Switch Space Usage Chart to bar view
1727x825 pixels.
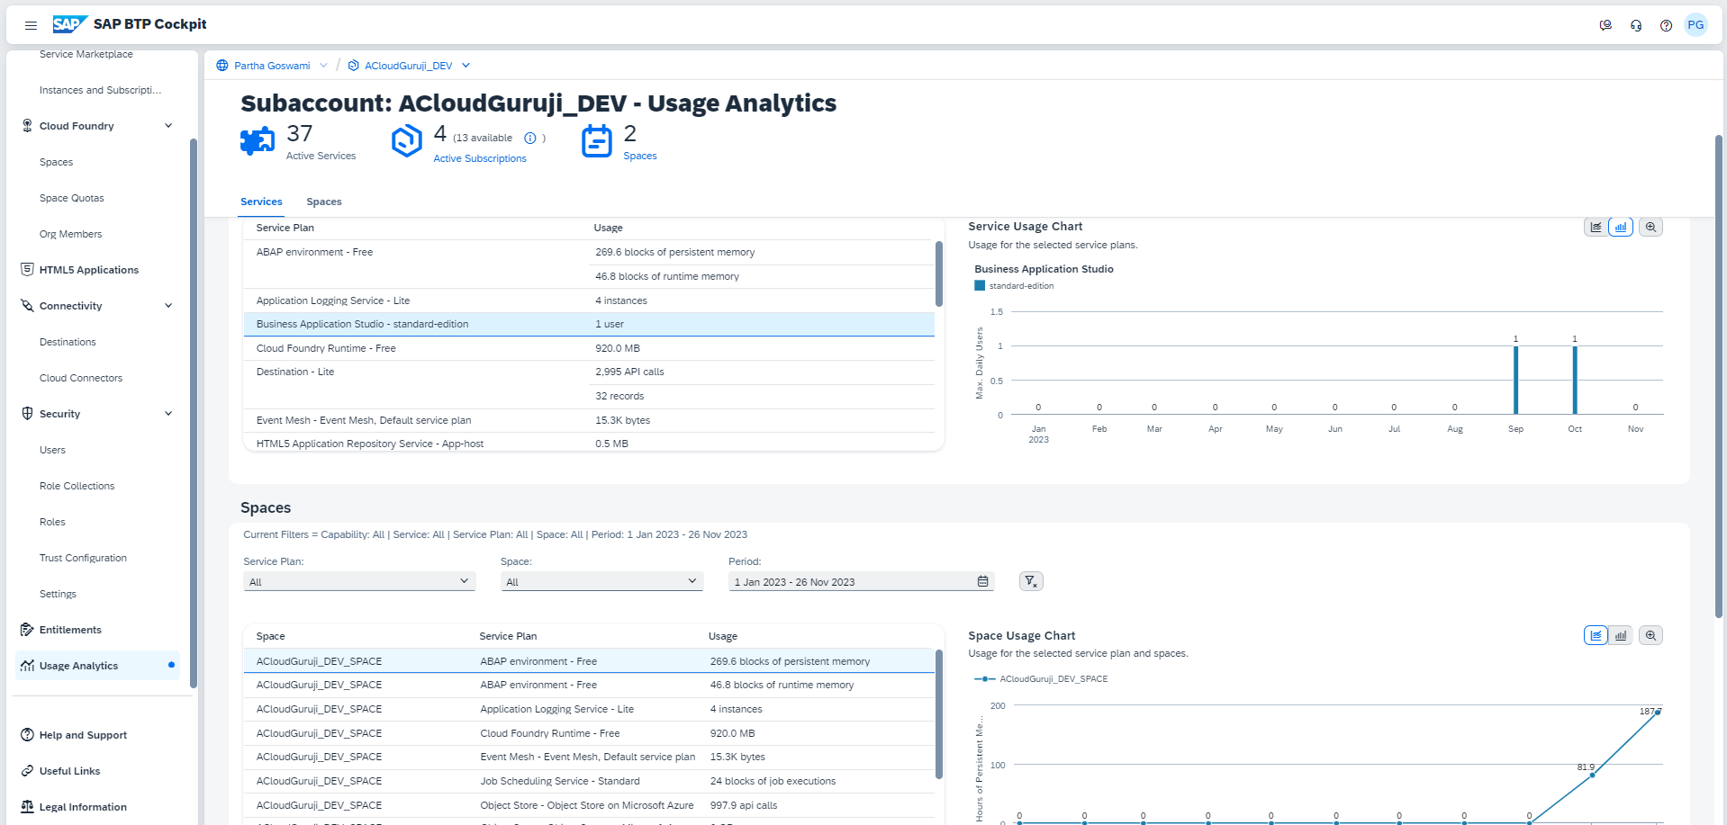(1621, 636)
